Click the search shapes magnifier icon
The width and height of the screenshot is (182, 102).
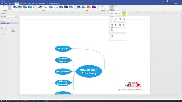[x=17, y=17]
